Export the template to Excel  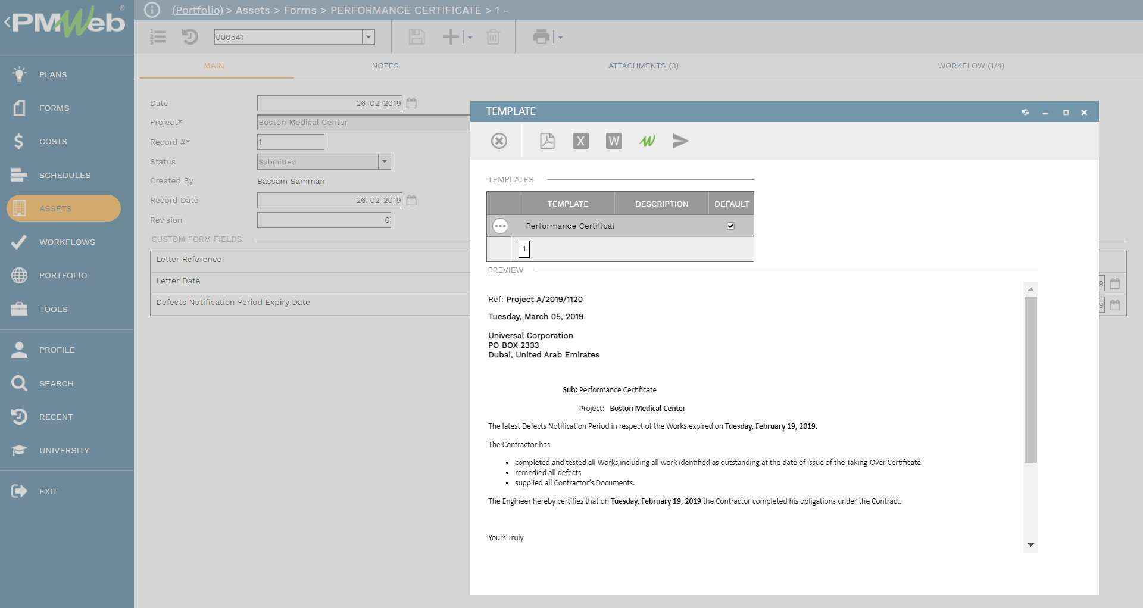[x=580, y=141]
